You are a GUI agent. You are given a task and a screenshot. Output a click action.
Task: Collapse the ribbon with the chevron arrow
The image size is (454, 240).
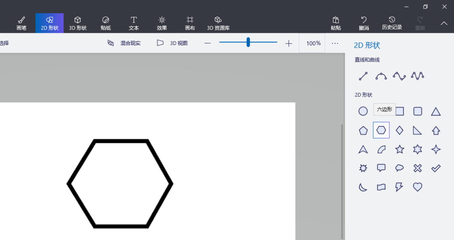coord(444,24)
